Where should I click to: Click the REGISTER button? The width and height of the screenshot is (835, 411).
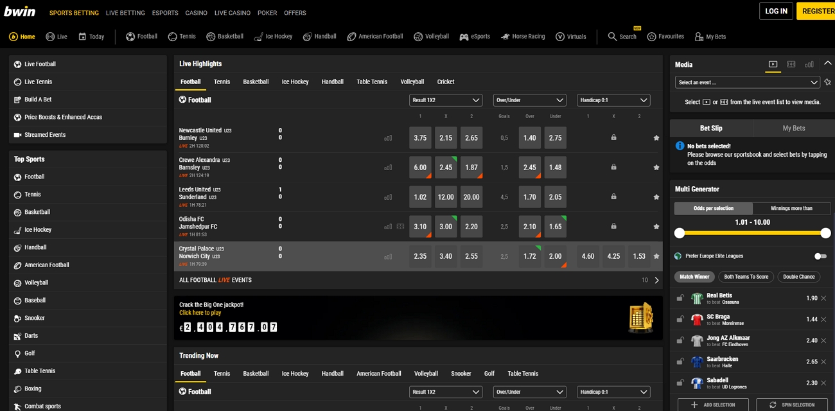[x=816, y=11]
